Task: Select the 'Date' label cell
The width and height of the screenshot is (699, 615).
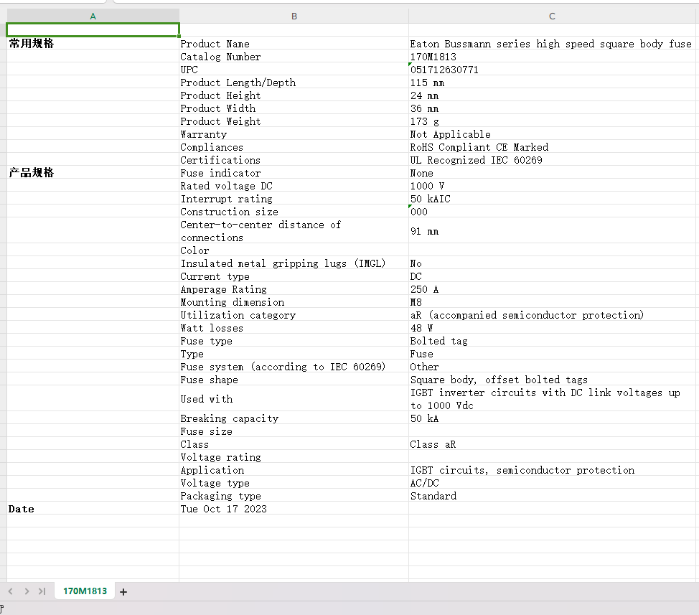Action: click(93, 509)
